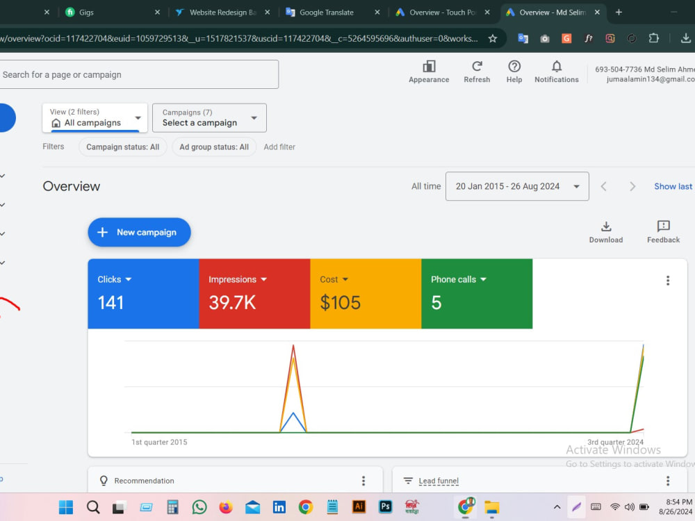Click Add filter
Viewport: 695px width, 521px height.
pos(279,147)
